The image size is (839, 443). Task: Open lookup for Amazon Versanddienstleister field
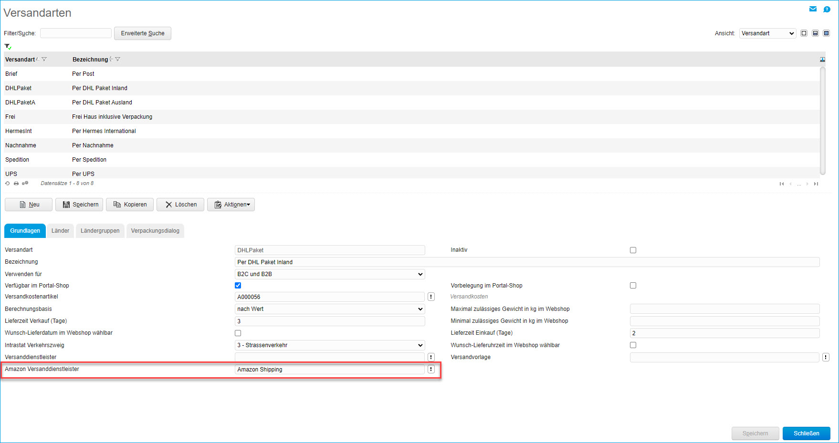click(431, 369)
